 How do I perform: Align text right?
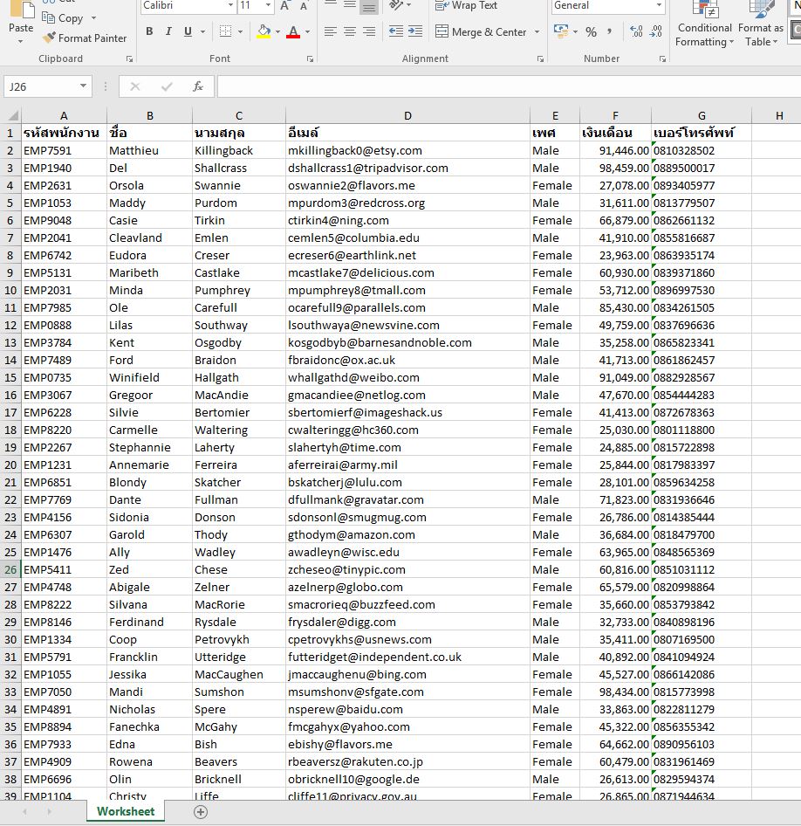[x=369, y=31]
